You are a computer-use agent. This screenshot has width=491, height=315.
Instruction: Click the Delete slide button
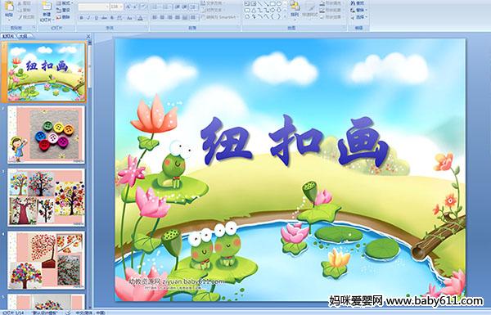(x=63, y=17)
